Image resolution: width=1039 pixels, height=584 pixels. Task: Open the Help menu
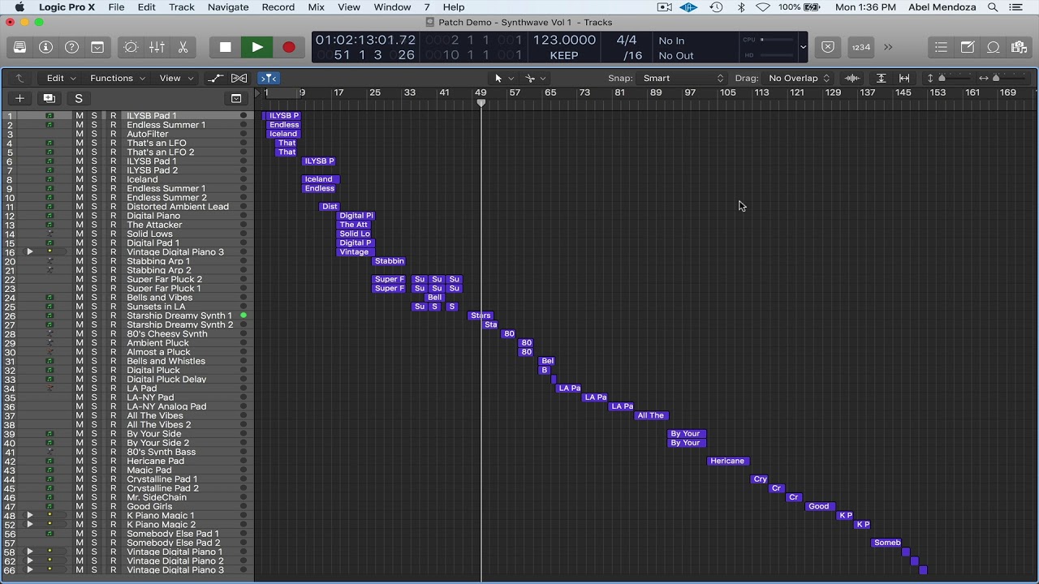click(454, 7)
